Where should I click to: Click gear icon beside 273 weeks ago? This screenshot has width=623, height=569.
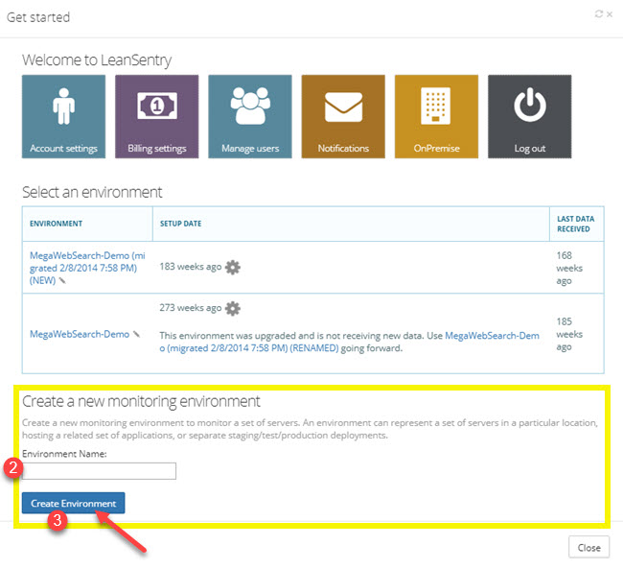(232, 308)
